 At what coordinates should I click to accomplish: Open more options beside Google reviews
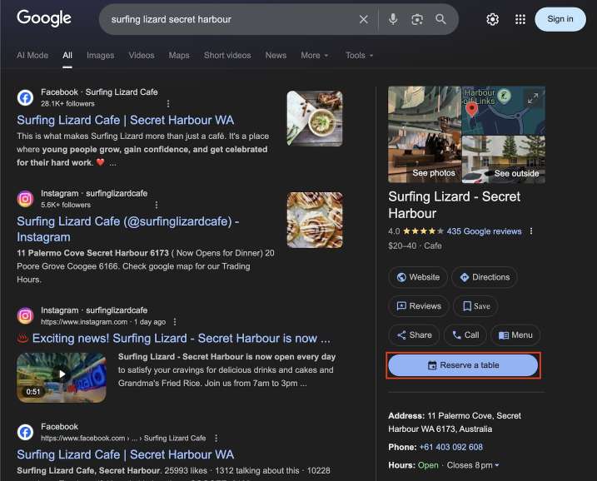tap(530, 231)
